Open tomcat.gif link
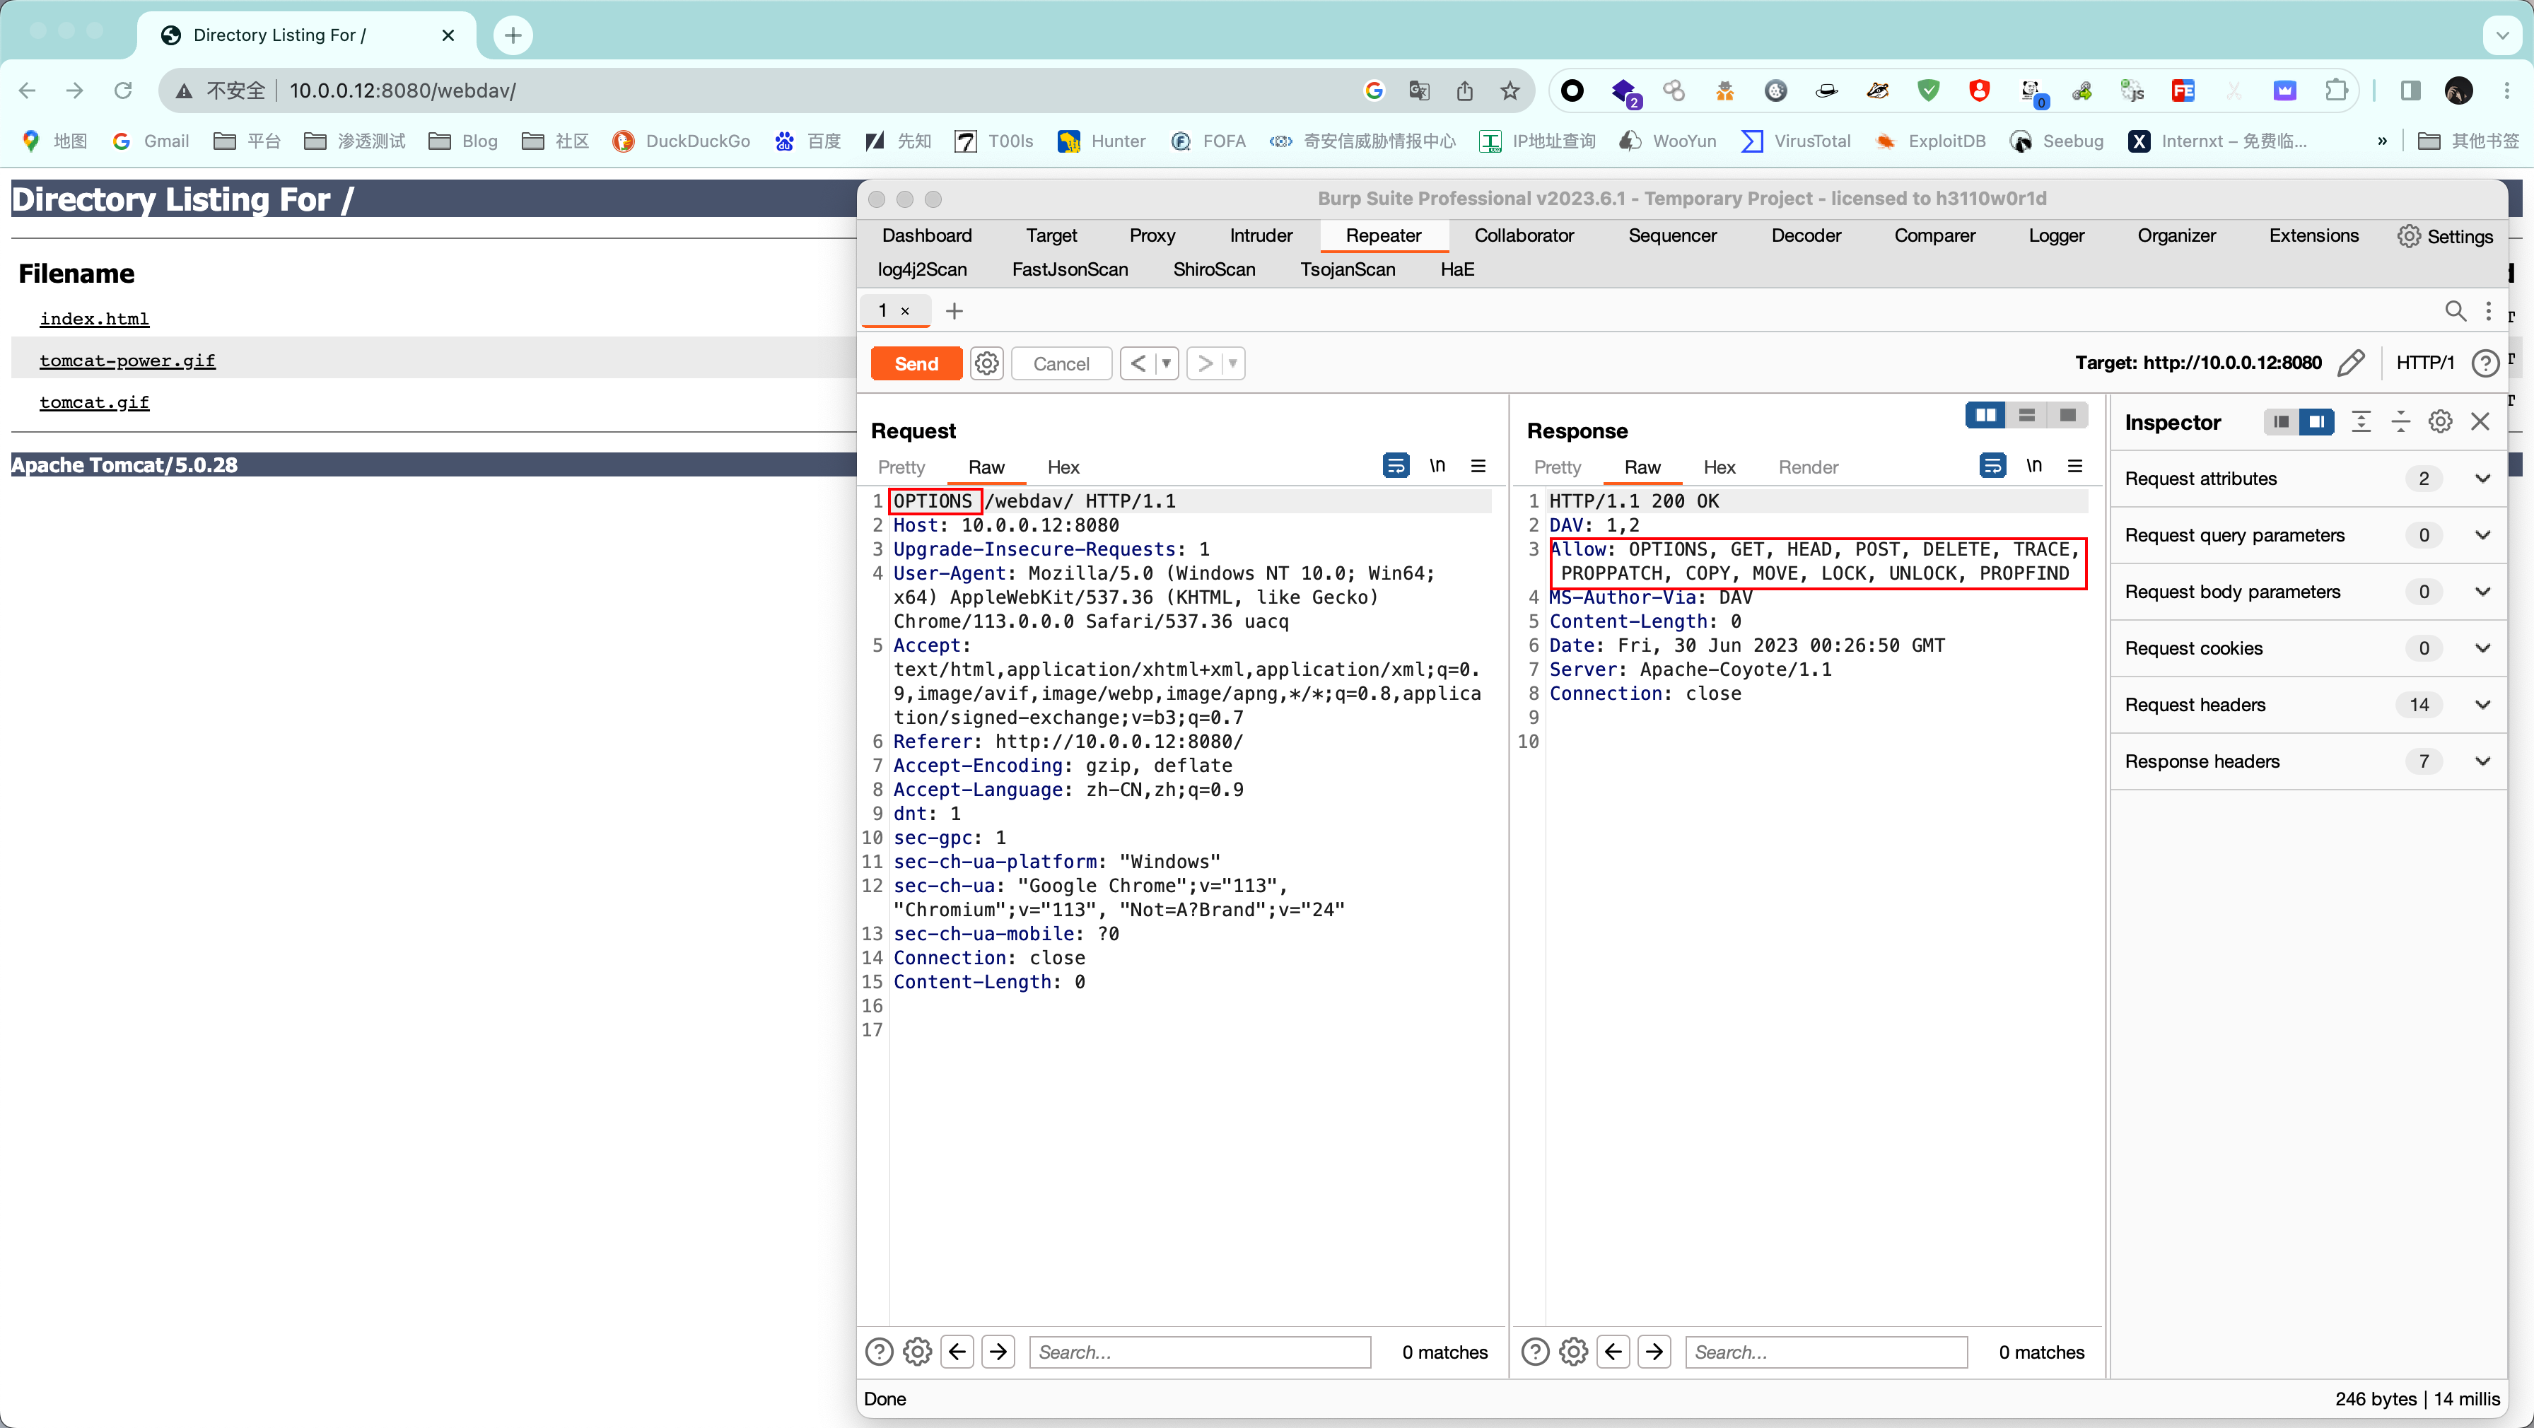The width and height of the screenshot is (2534, 1428). click(x=95, y=402)
